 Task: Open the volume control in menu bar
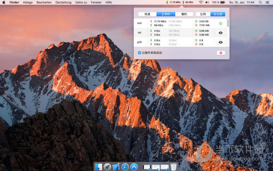(207, 3)
